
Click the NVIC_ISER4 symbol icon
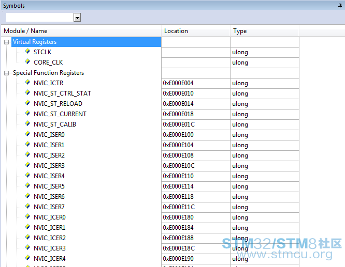[x=27, y=175]
